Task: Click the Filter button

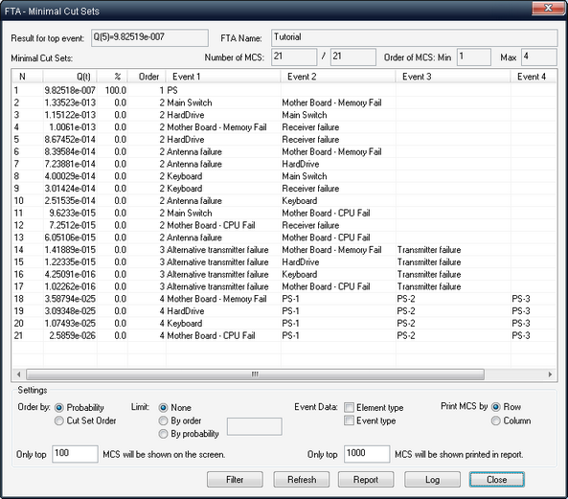Action: tap(235, 480)
